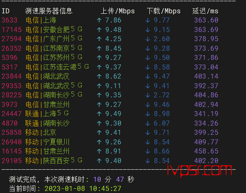Click download value 2.72
The height and width of the screenshot is (193, 246).
click(162, 95)
